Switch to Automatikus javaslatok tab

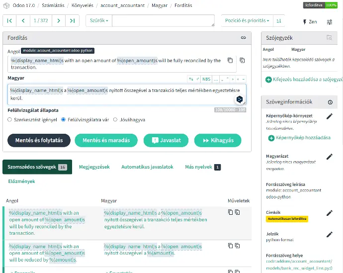(x=147, y=167)
